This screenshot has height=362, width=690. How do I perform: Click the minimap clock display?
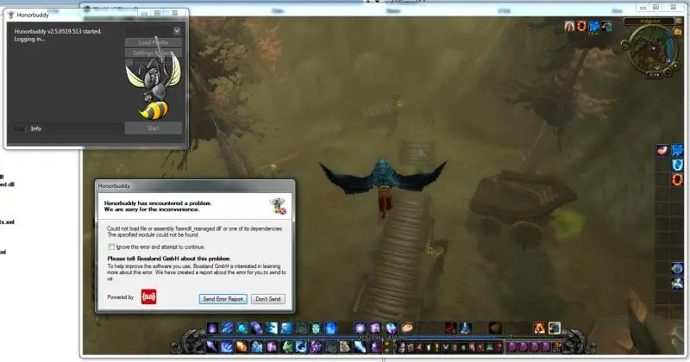tap(655, 75)
